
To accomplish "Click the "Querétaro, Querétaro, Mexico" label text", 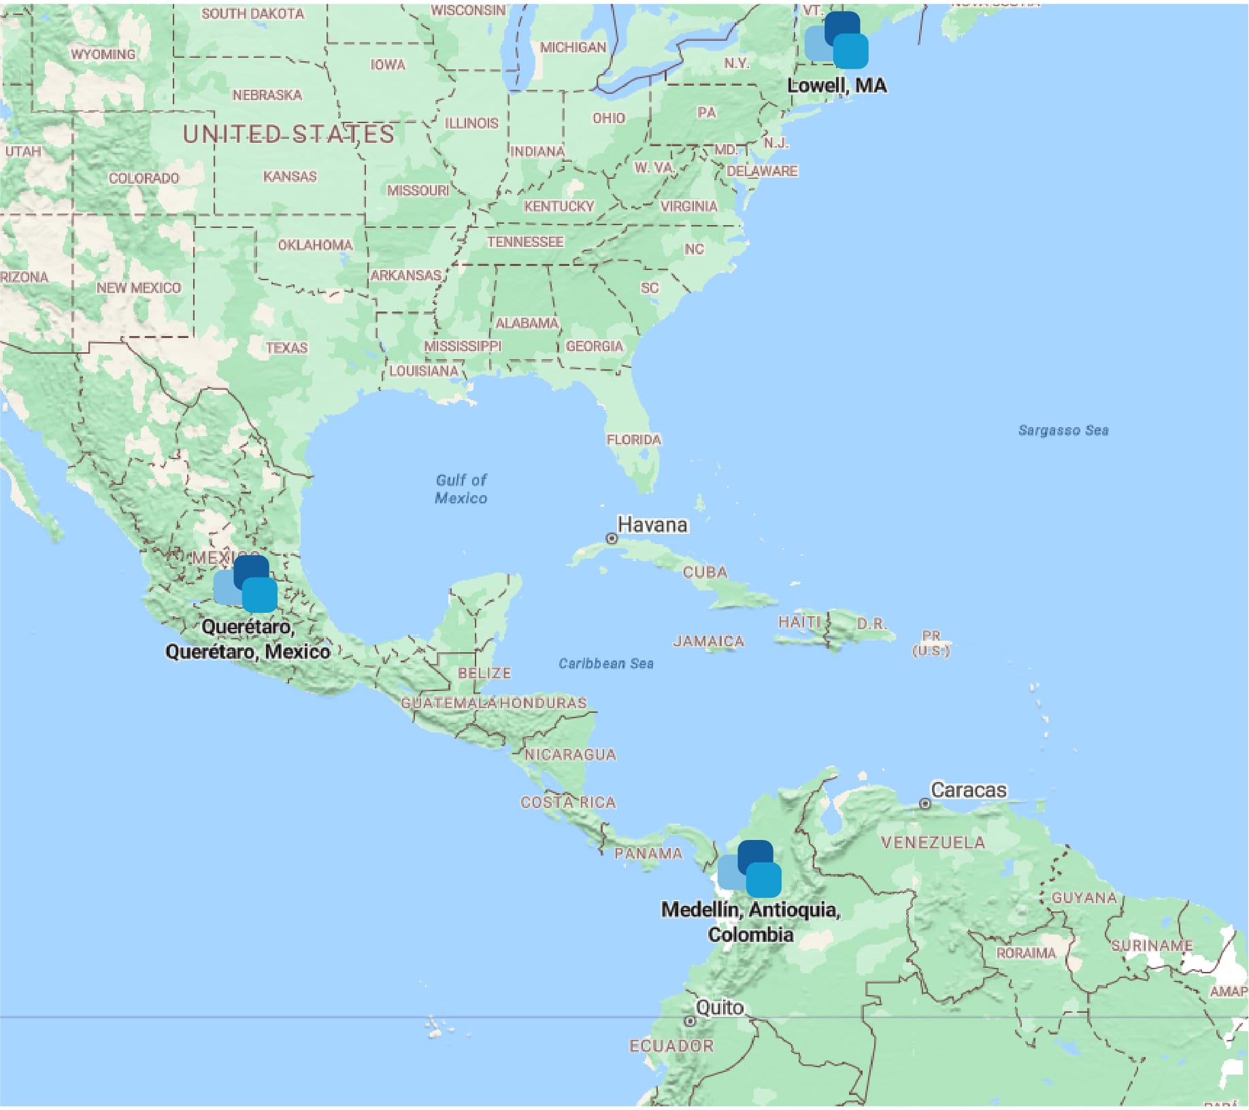I will (x=248, y=639).
